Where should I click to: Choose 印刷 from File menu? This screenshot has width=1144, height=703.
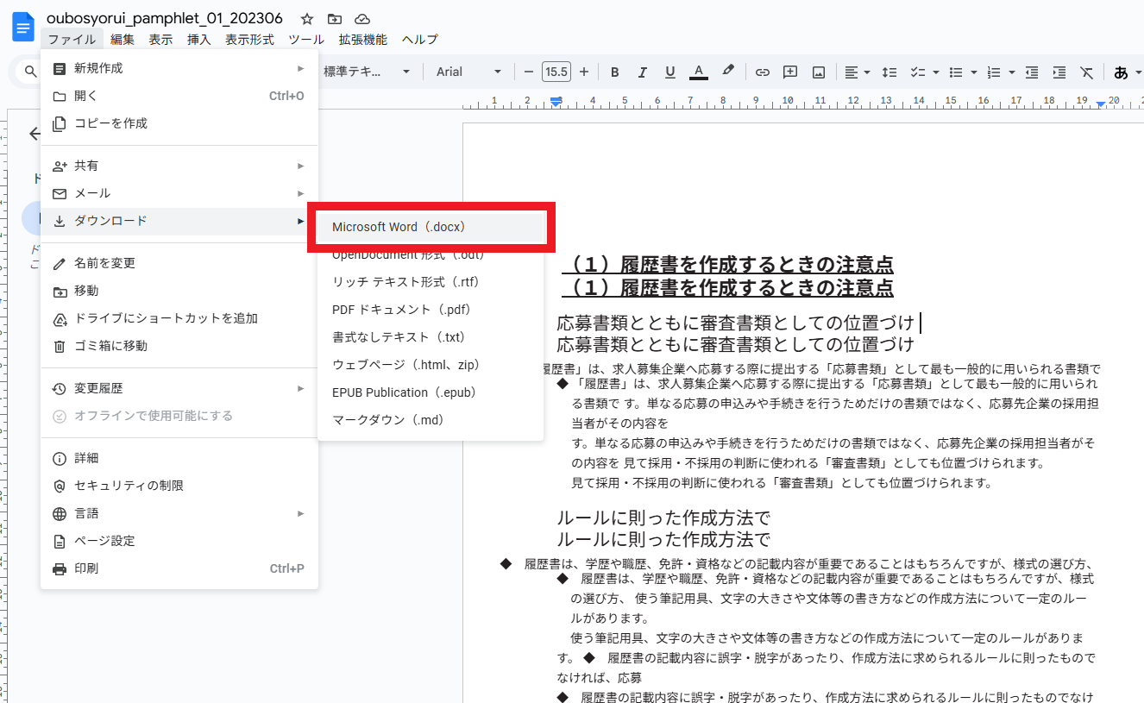click(x=179, y=568)
